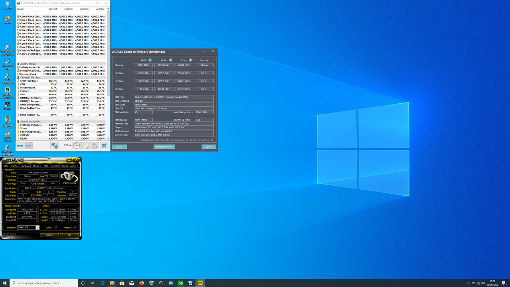Click the Chipset temperature row in HWiNFO

61,91
